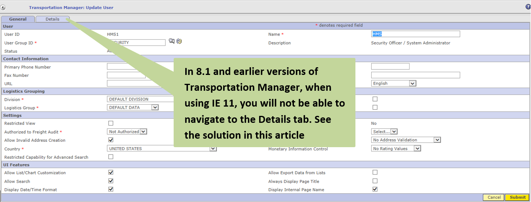This screenshot has width=531, height=202.
Task: Enable Allow Export Data from Lists
Action: click(x=375, y=172)
